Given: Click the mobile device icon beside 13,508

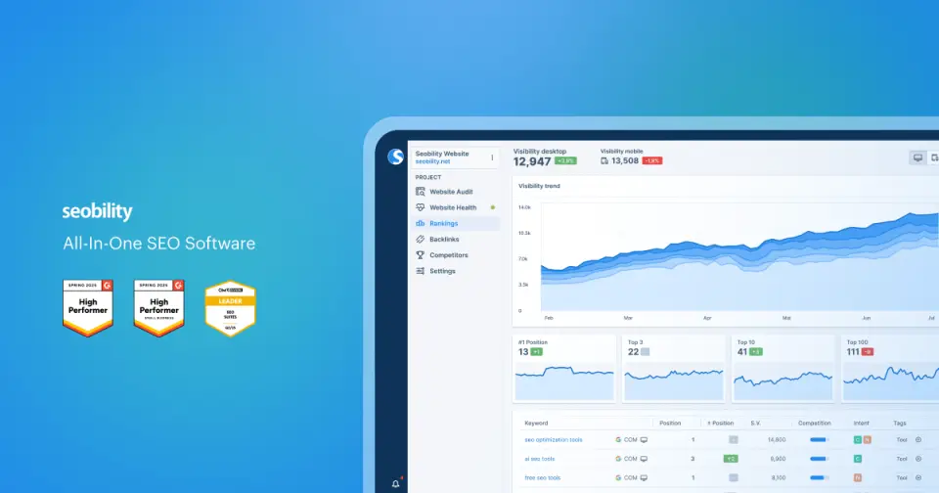Looking at the screenshot, I should pos(604,160).
